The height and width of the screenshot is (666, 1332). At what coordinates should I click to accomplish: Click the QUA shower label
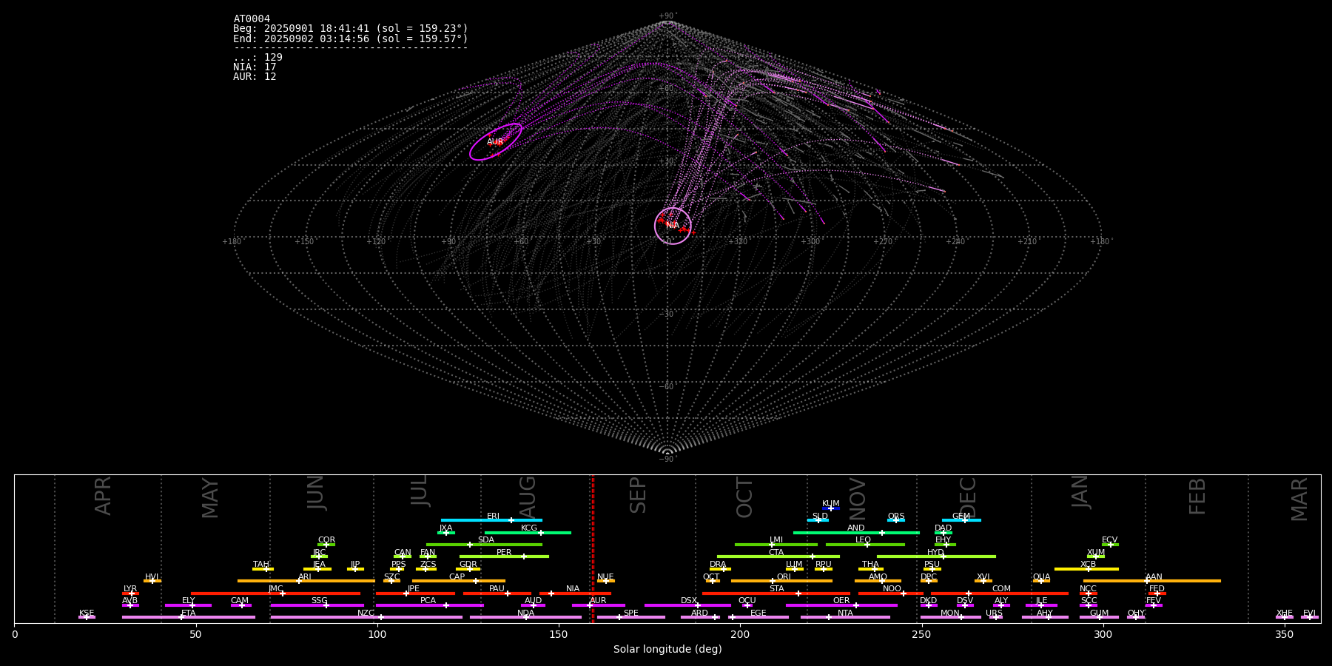1041,577
